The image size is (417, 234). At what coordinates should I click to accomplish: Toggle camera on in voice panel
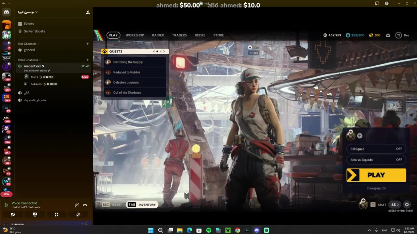(13, 214)
